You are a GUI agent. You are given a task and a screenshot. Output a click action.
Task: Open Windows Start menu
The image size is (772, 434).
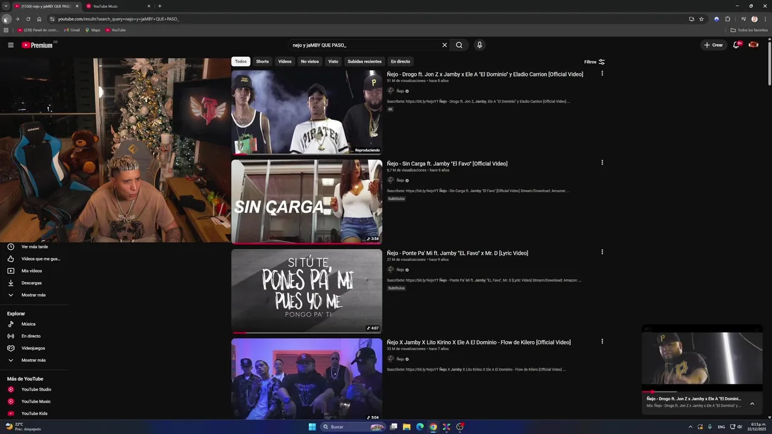tap(312, 427)
